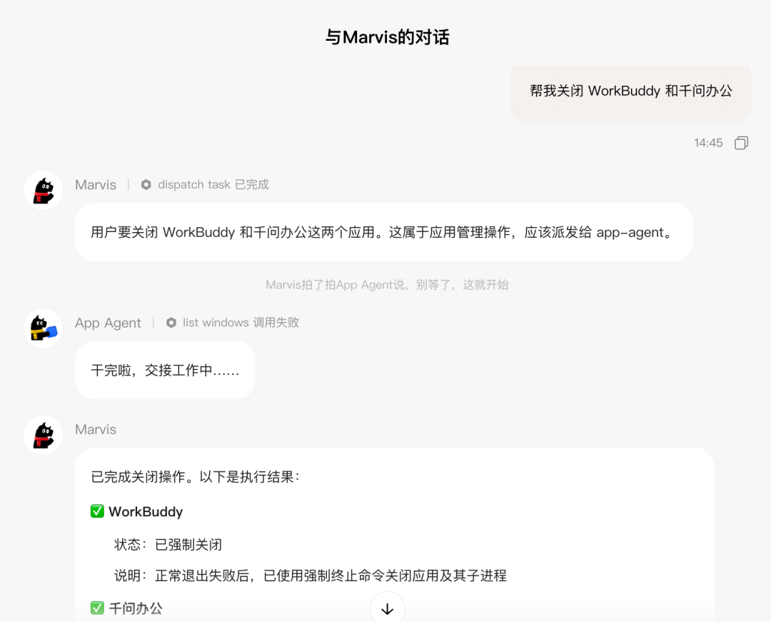Click green checkmark beside 千问办公

tap(97, 608)
